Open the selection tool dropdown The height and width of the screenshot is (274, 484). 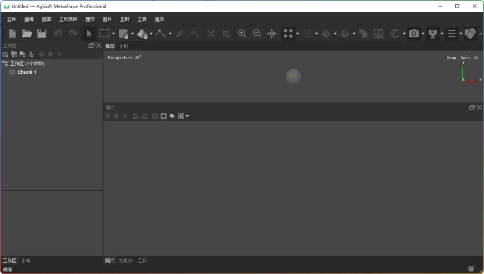113,34
